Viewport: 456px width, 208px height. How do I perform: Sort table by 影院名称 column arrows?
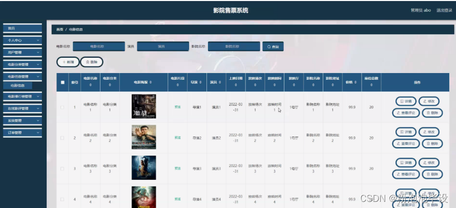313,85
